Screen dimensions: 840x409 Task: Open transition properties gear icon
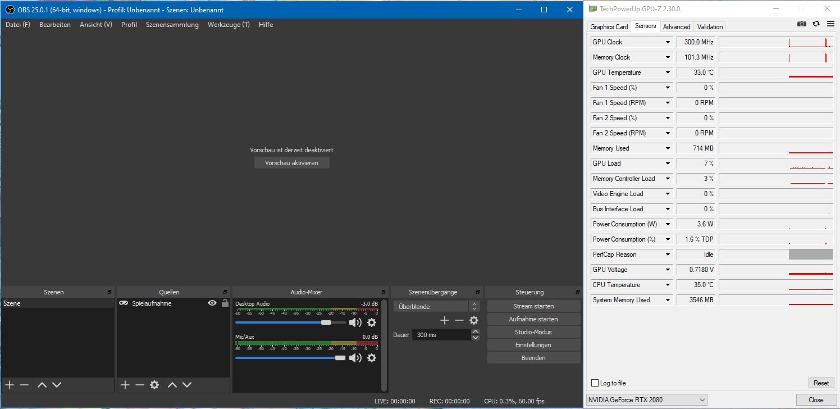(x=474, y=320)
